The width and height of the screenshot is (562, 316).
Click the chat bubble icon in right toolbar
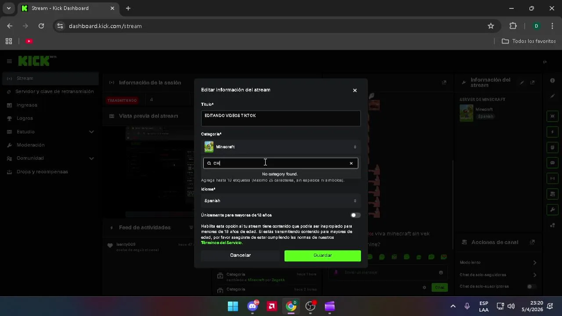pos(552,162)
